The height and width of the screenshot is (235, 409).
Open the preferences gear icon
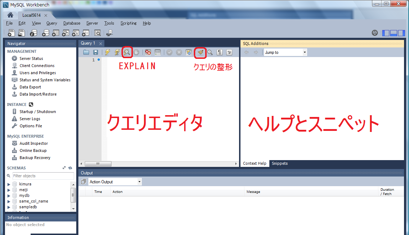(375, 33)
